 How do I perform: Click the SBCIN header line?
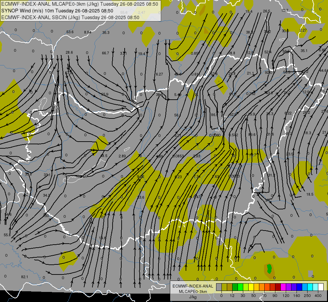pyautogui.click(x=70, y=17)
